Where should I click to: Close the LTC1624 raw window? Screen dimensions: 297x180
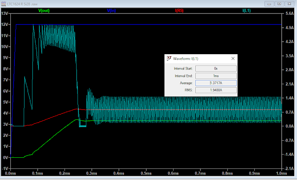click(x=289, y=4)
